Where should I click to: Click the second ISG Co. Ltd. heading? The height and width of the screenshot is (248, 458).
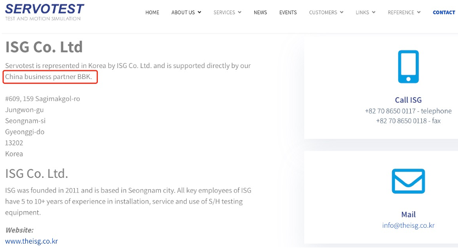pyautogui.click(x=36, y=174)
